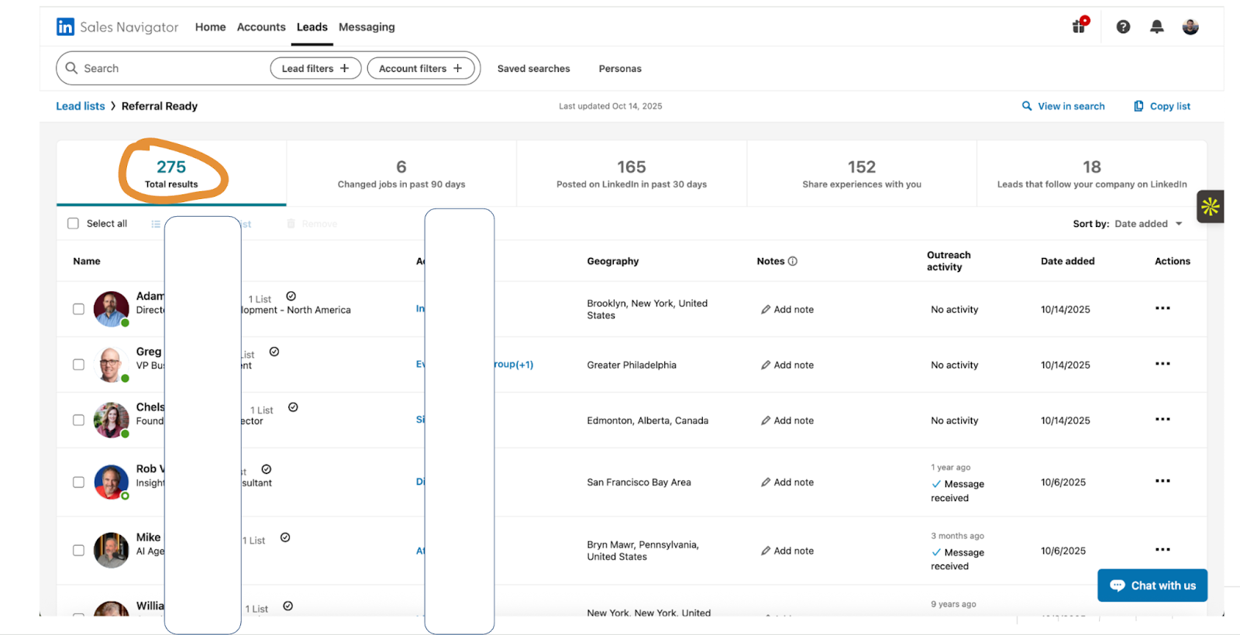Open actions menu for Mike's row
Screen dimensions: 1240x635
click(1162, 550)
